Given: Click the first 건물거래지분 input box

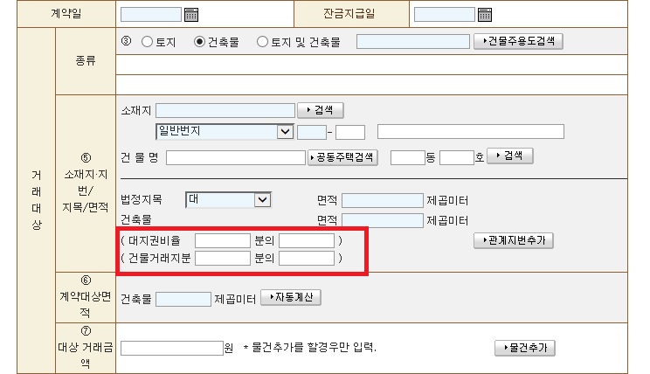Looking at the screenshot, I should [222, 258].
